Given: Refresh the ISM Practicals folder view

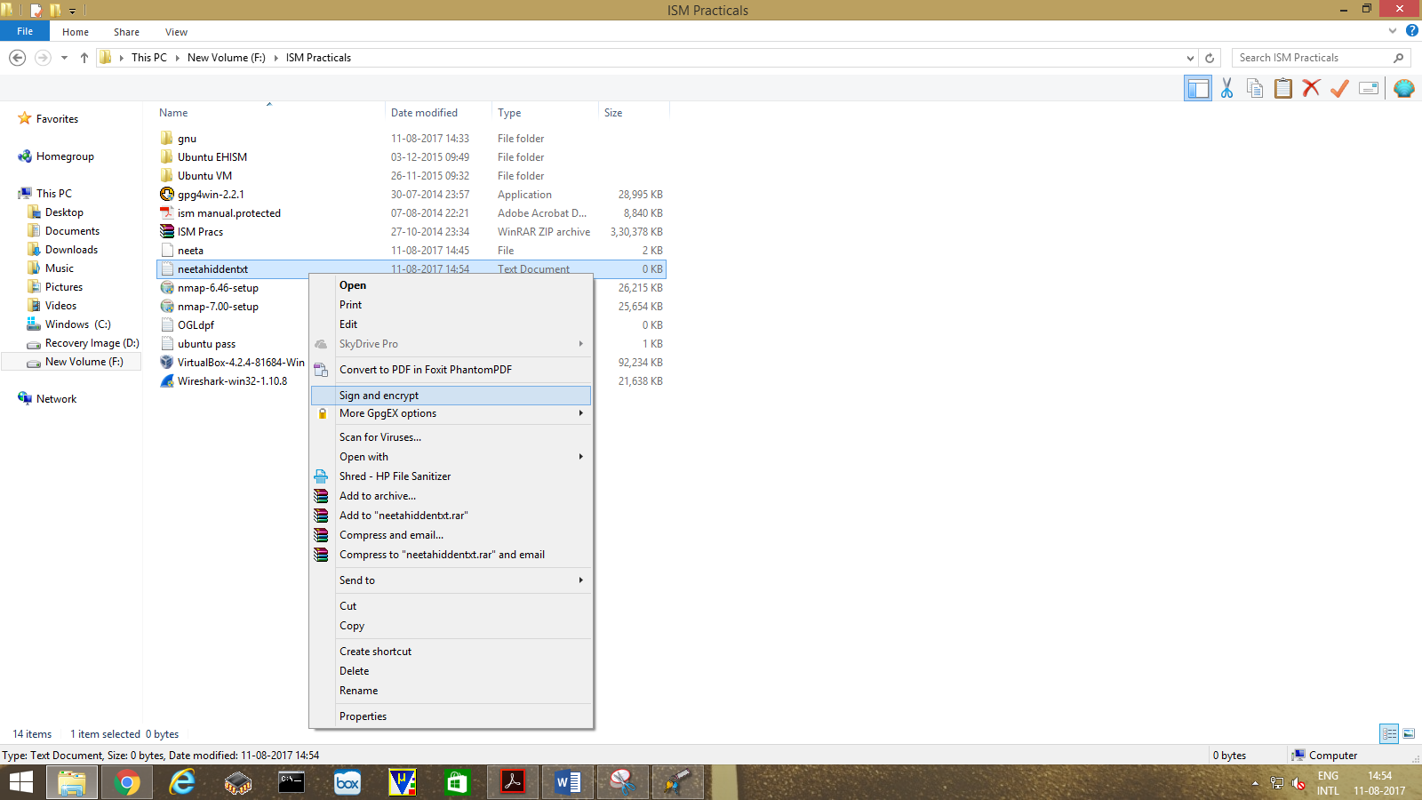Looking at the screenshot, I should 1210,58.
